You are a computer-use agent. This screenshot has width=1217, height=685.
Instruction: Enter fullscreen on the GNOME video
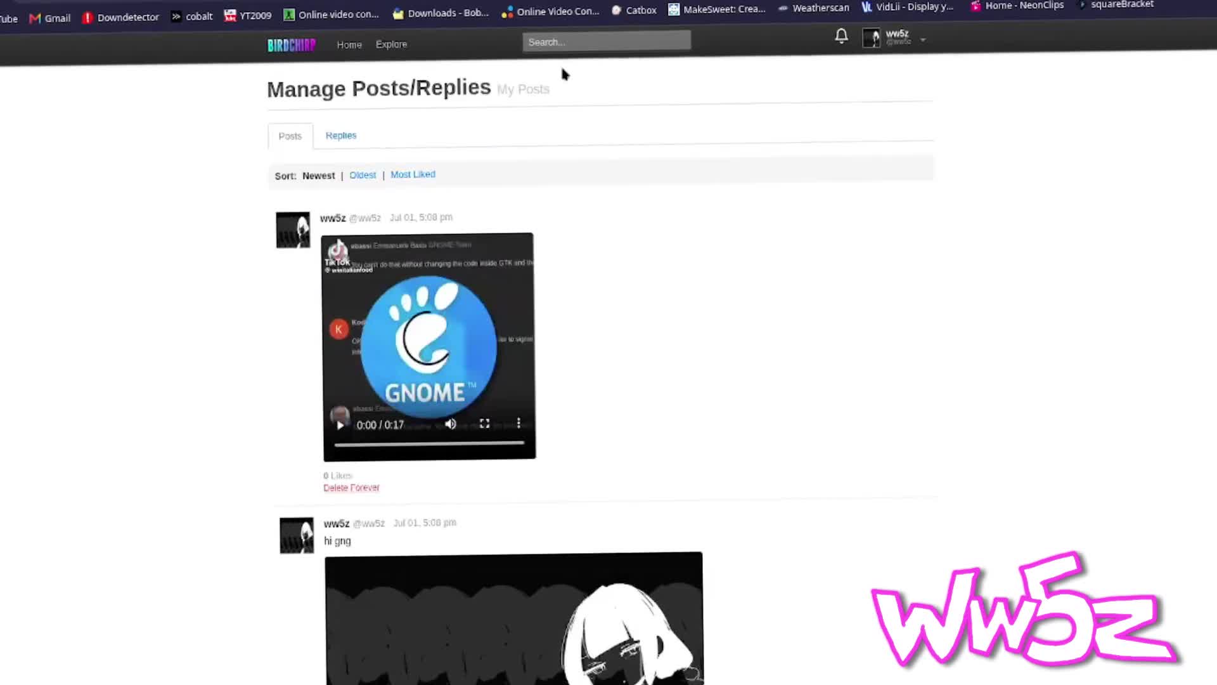coord(484,423)
